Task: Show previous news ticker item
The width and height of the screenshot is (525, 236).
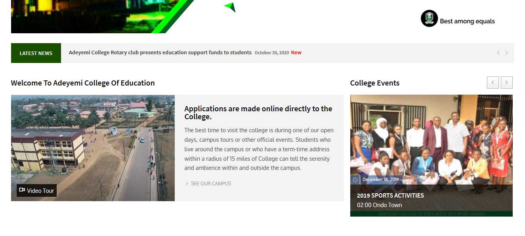Action: tap(498, 53)
